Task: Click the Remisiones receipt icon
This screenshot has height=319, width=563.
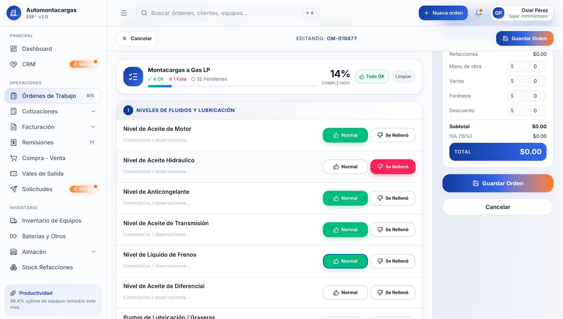Action: (x=13, y=142)
